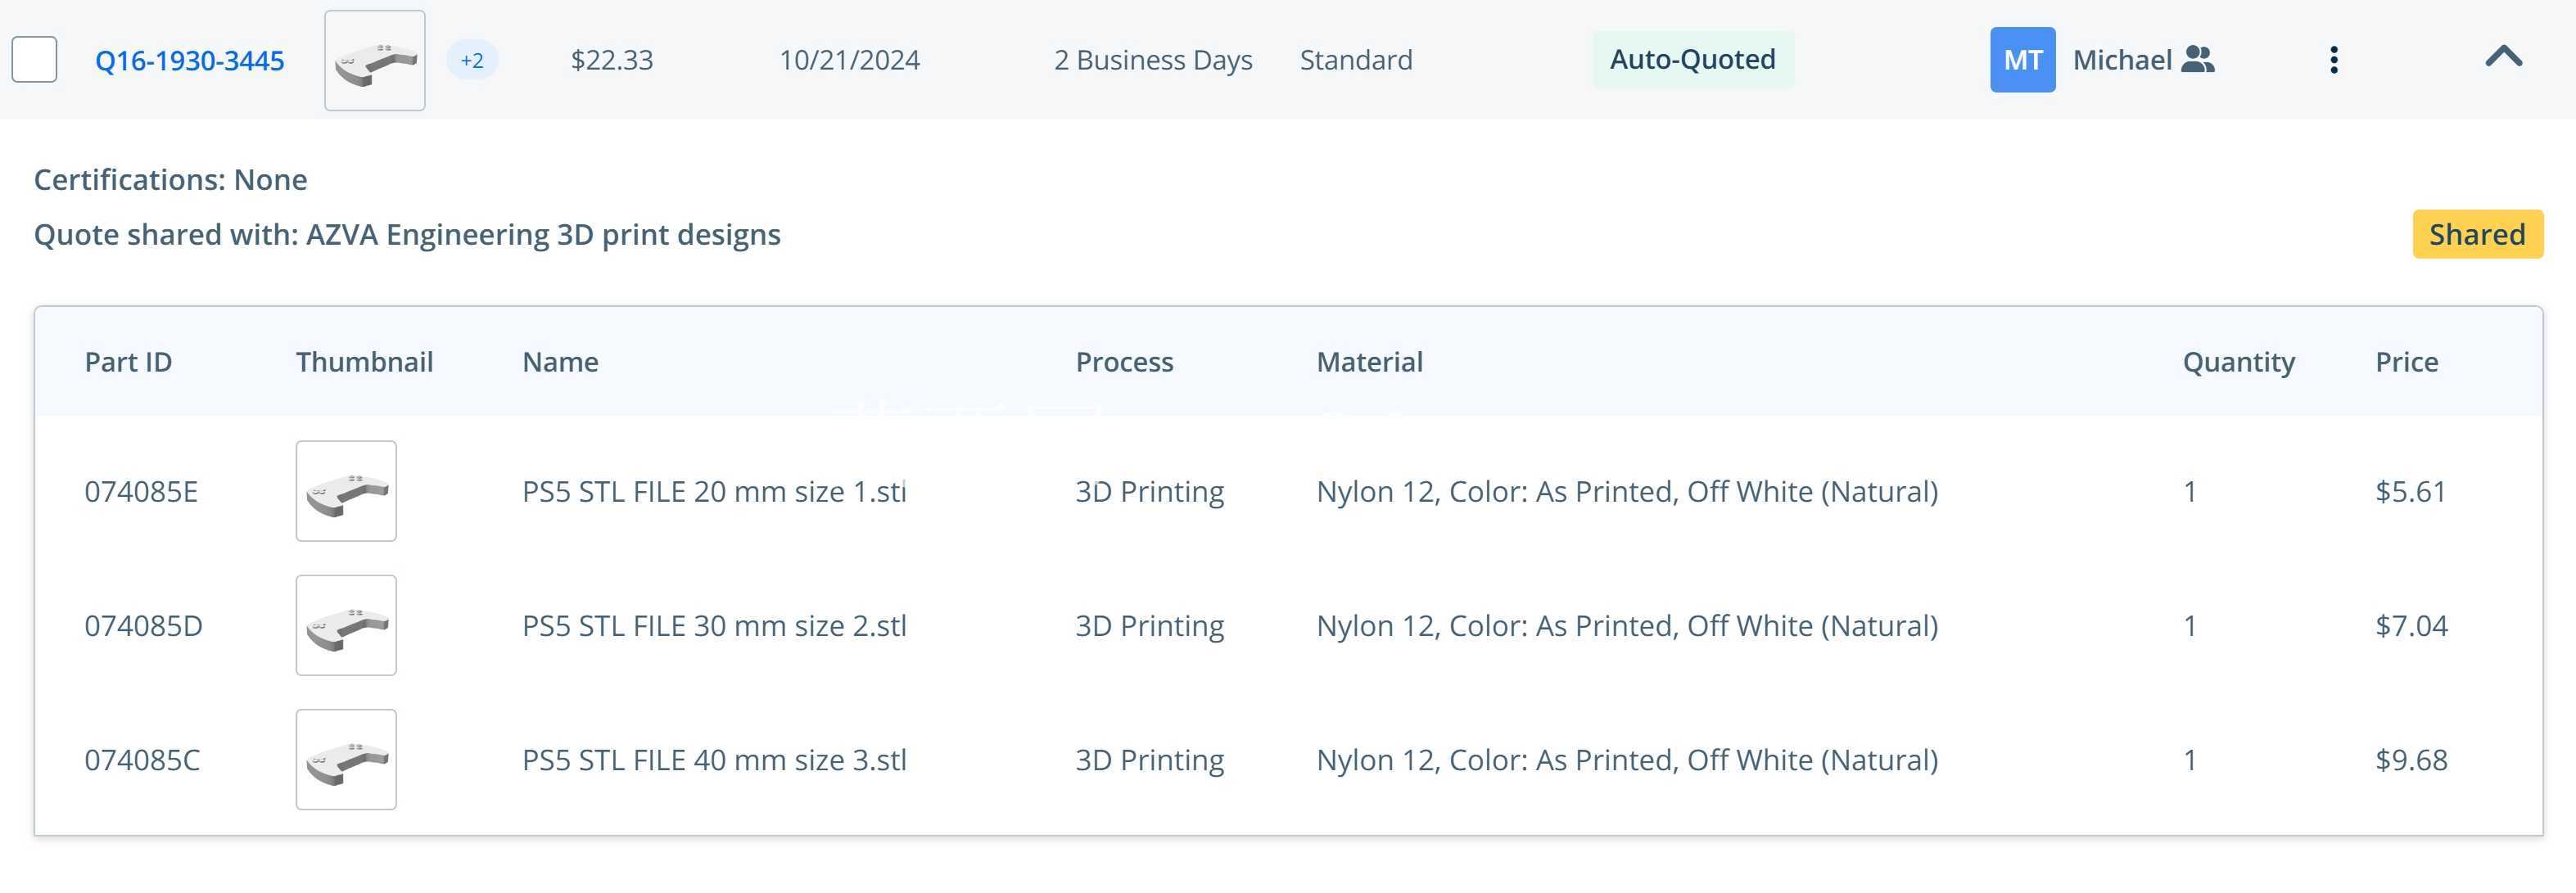
Task: Click 3D Printing process for part 074085E
Action: (1149, 492)
